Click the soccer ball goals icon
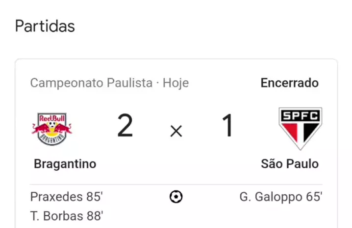Screen dimensions: 352x228 tap(176, 197)
